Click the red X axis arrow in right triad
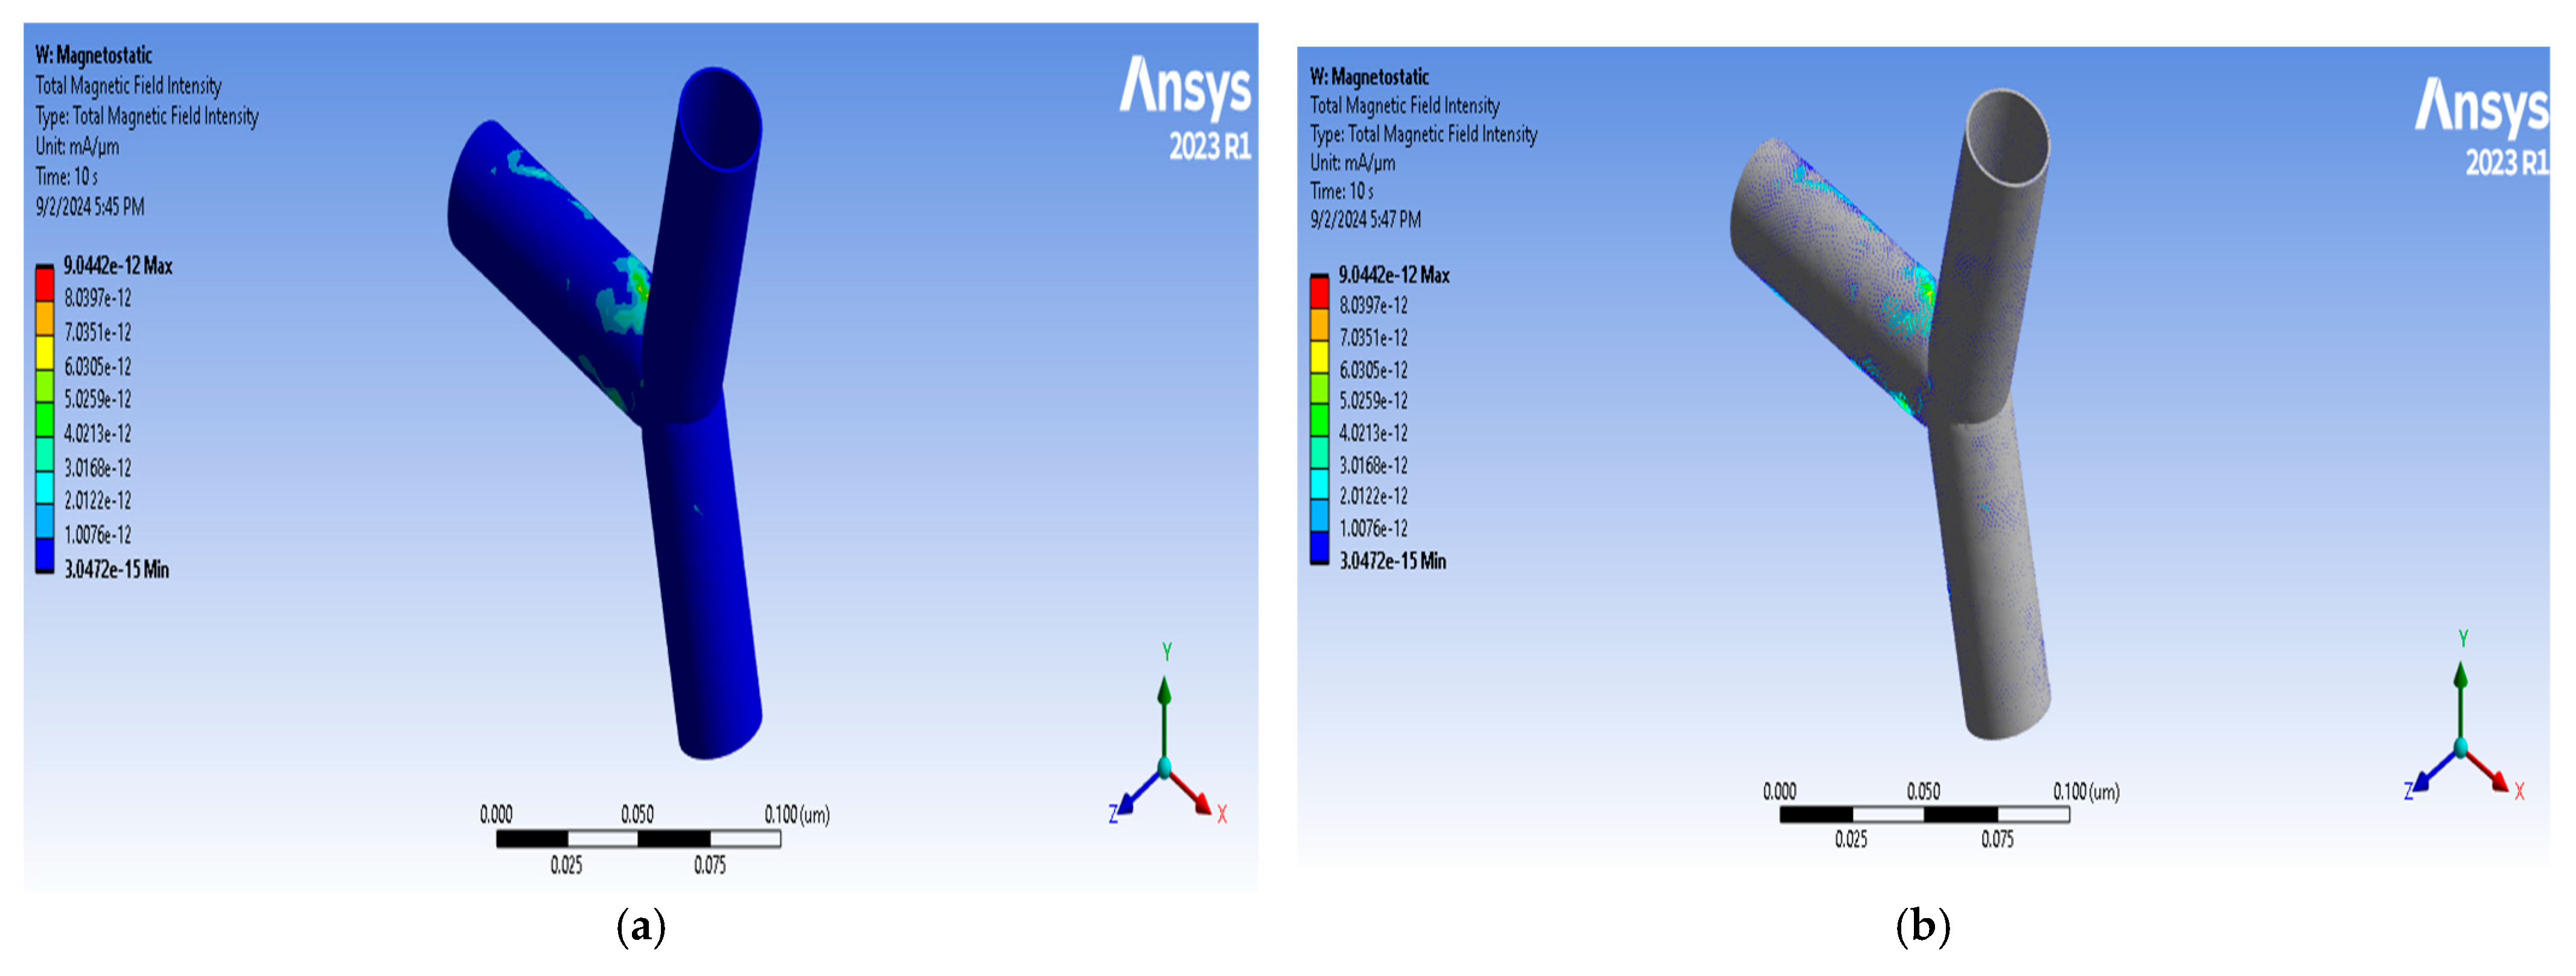The image size is (2576, 976). coord(2492,775)
